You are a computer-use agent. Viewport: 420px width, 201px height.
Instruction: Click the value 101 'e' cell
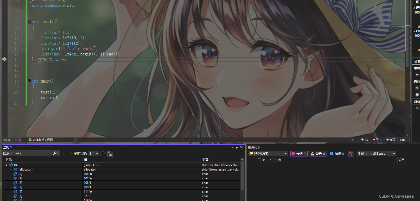tap(88, 178)
